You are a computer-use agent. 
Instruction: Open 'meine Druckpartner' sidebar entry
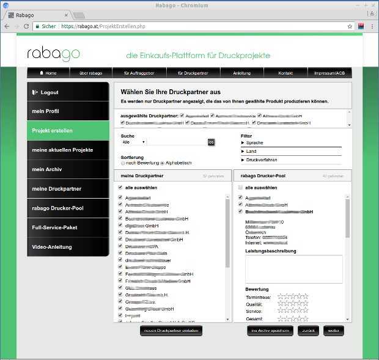68,189
